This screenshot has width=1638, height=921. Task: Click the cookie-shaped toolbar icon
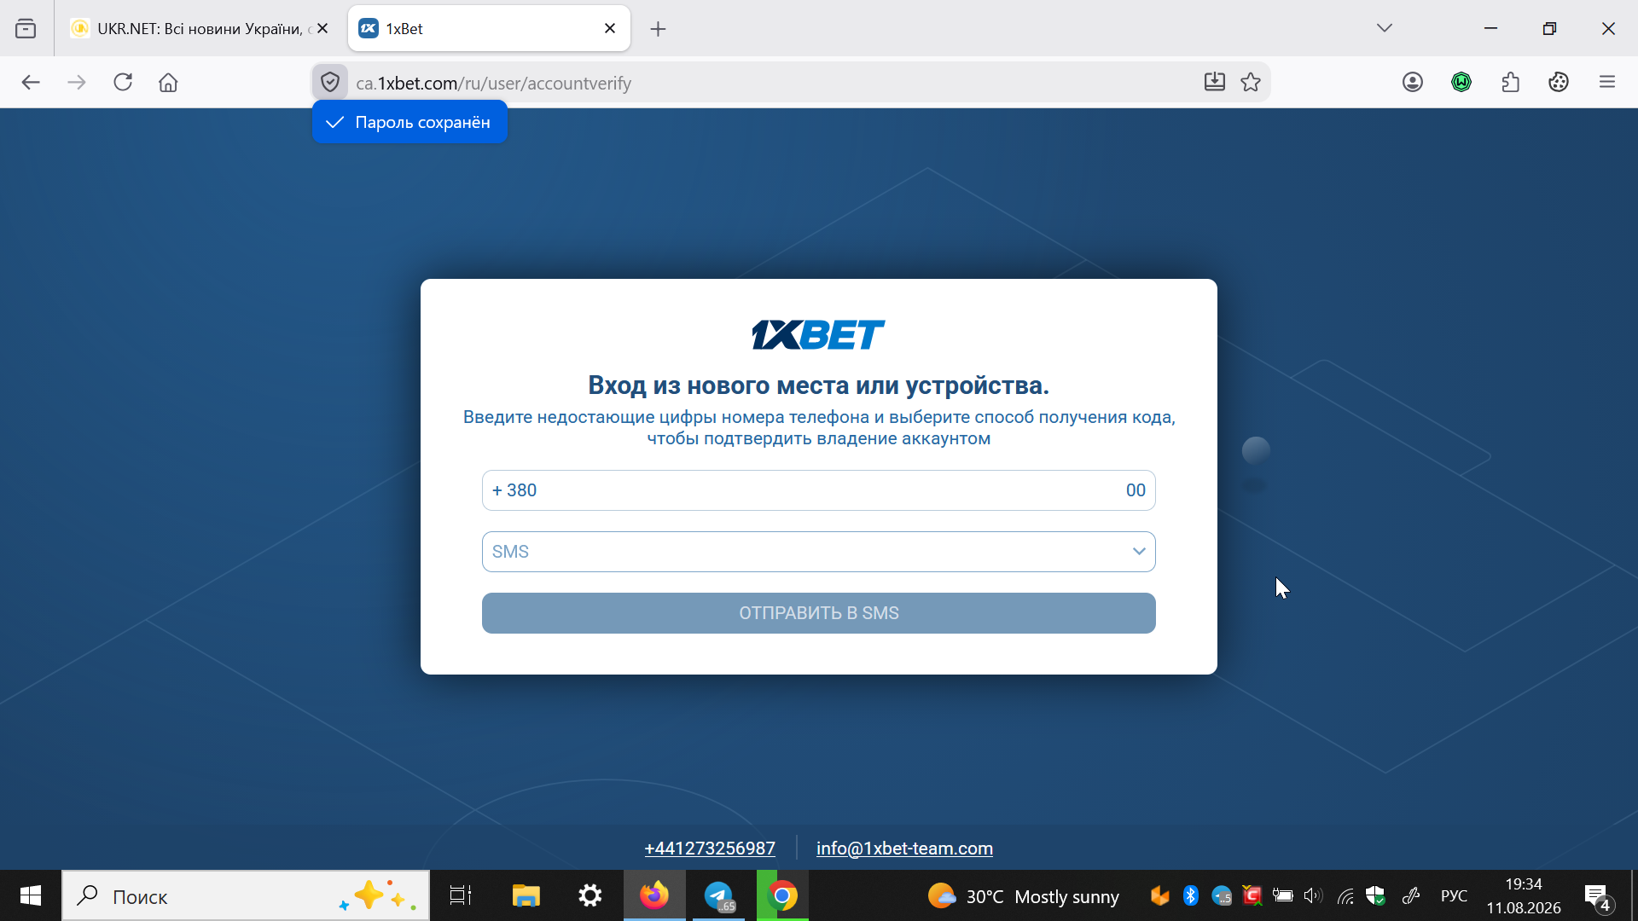click(x=1559, y=83)
